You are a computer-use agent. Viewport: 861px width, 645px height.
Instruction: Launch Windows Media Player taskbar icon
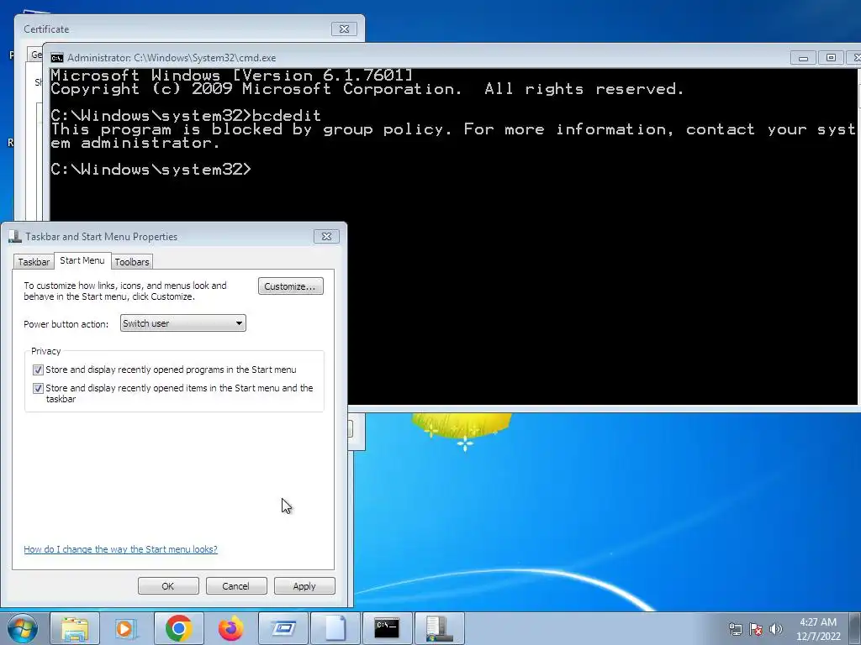[126, 628]
